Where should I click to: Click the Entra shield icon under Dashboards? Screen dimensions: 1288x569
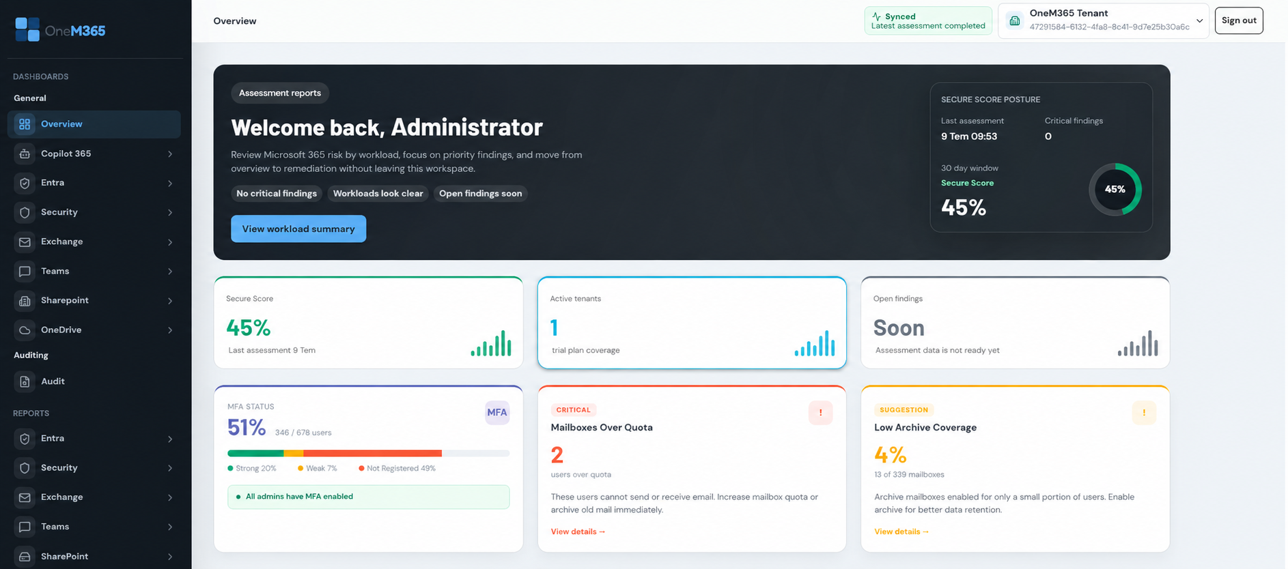pos(25,183)
